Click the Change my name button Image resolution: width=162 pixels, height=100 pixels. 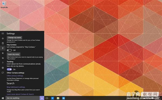(15, 38)
